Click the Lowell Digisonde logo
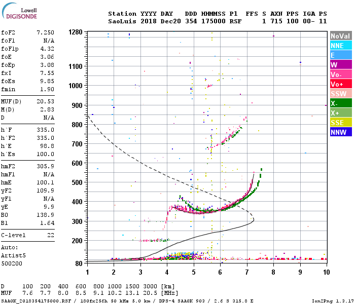Viewport: 355px width, 304px height. pyautogui.click(x=19, y=11)
